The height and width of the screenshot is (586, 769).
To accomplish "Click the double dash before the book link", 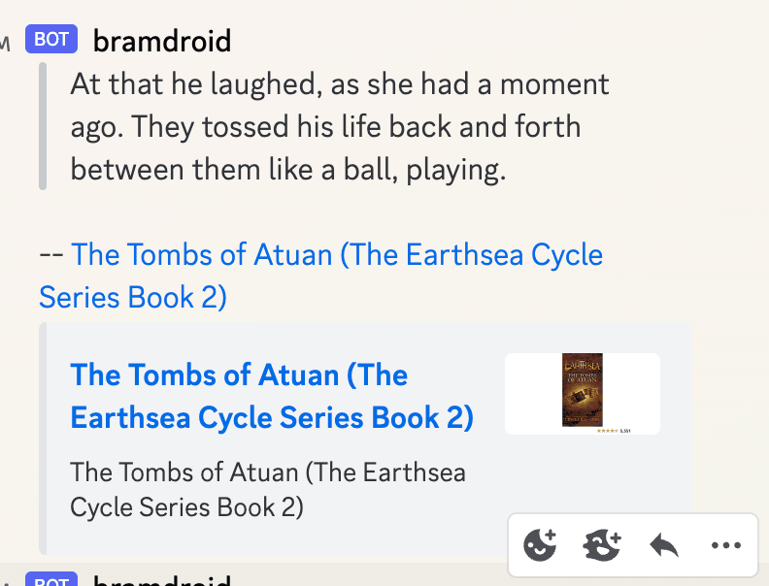I will click(x=51, y=255).
